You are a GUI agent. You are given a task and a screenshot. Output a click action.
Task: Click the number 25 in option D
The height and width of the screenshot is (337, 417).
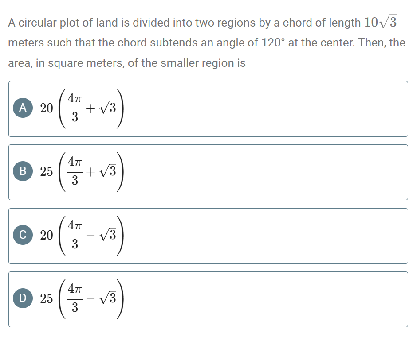tap(46, 299)
